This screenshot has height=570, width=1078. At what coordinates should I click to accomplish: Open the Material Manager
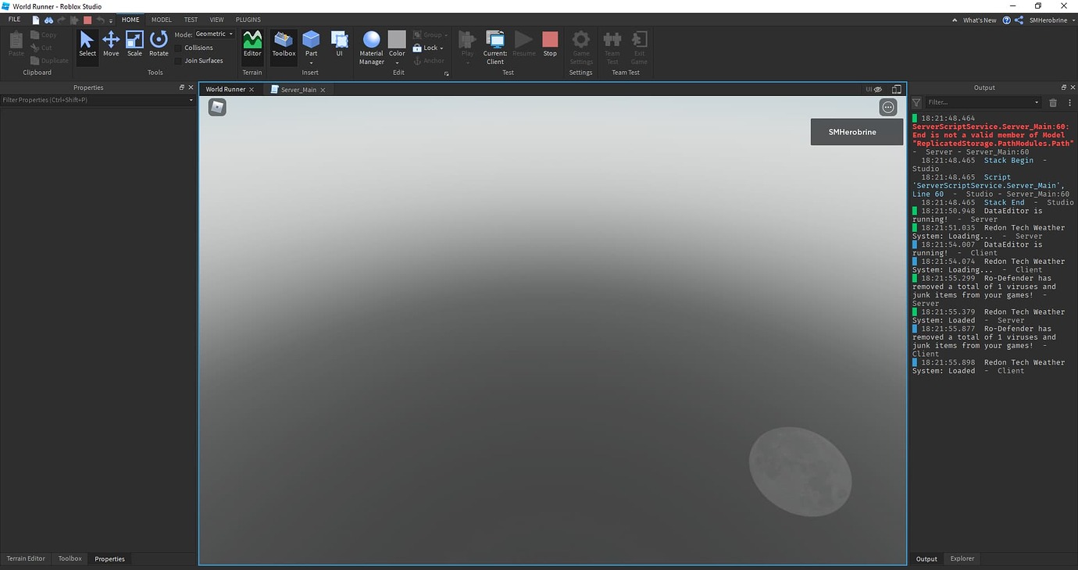[370, 45]
